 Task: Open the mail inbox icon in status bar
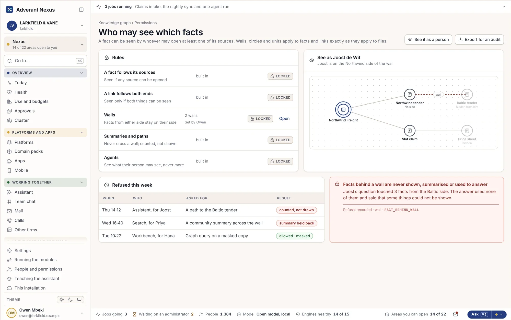click(x=455, y=314)
